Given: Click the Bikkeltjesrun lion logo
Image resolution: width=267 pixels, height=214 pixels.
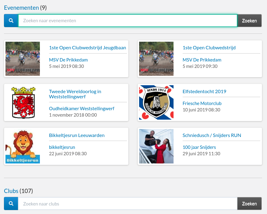Looking at the screenshot, I should (x=23, y=146).
